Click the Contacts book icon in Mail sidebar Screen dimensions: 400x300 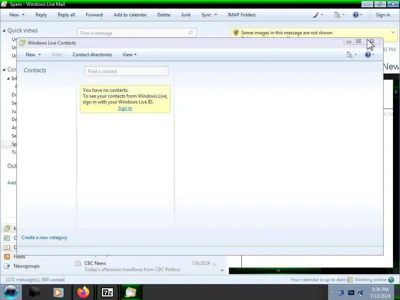pos(7,247)
